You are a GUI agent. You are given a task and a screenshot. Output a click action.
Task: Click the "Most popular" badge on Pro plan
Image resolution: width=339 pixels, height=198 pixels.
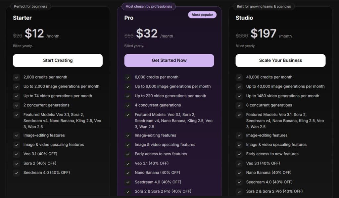[x=202, y=15]
